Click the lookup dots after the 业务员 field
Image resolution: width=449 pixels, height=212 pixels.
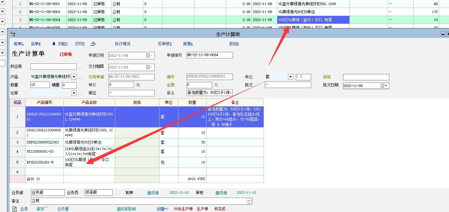(x=118, y=193)
